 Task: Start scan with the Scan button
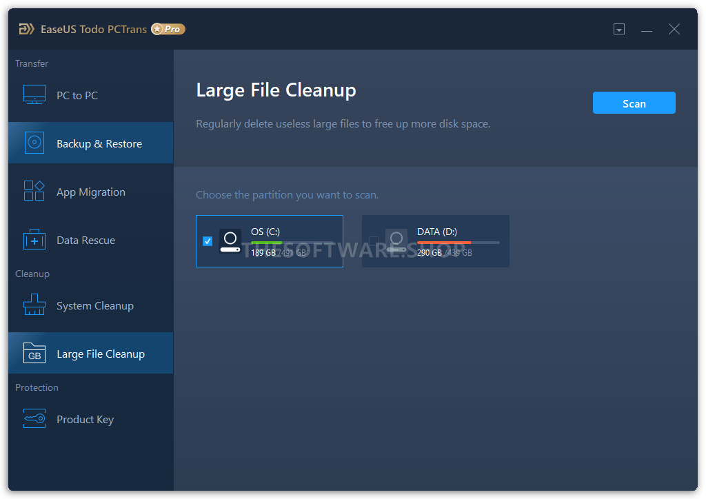[634, 103]
